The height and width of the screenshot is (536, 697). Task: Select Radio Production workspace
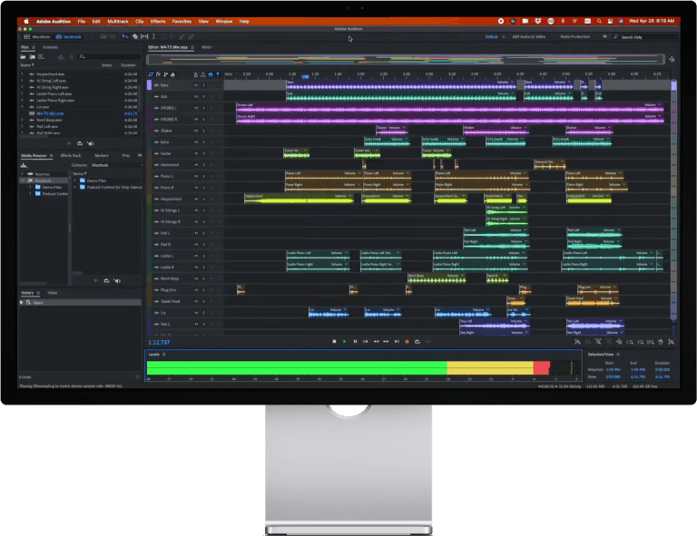tap(575, 36)
